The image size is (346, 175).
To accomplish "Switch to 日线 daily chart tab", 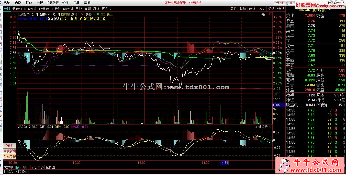I will coord(79,9).
